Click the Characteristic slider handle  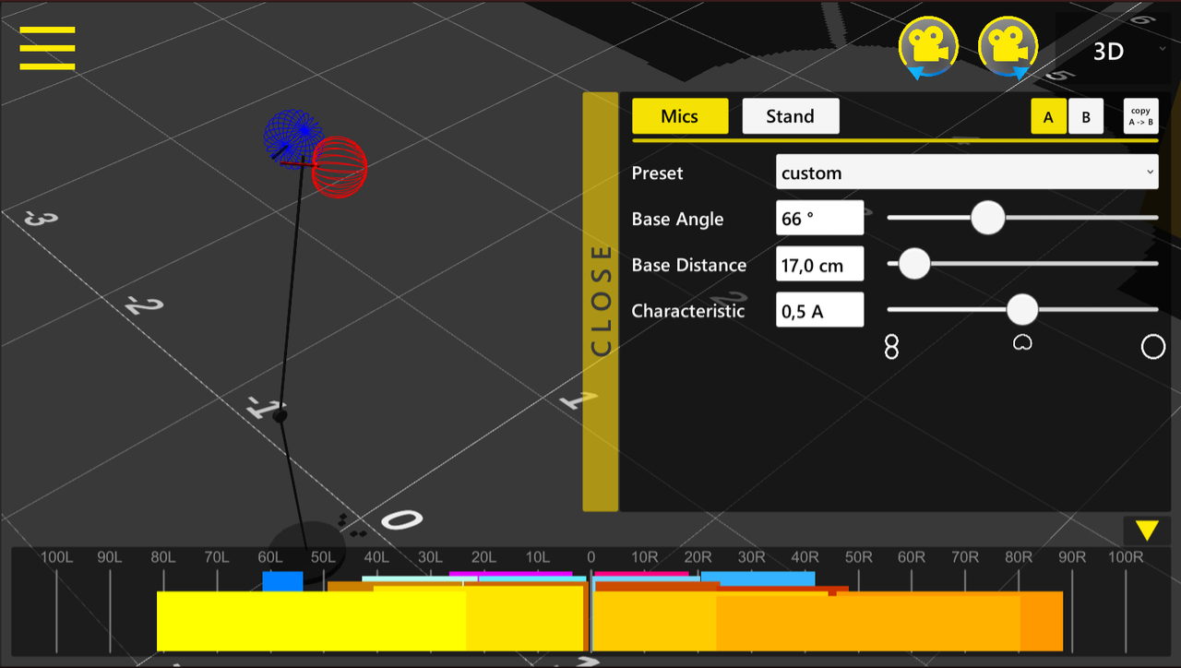click(1022, 310)
